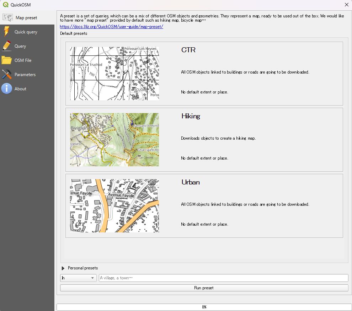The image size is (352, 311).
Task: Close the QuickOSM window
Action: click(346, 5)
